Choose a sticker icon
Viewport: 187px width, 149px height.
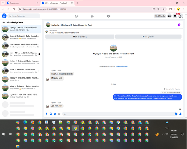tap(55, 114)
